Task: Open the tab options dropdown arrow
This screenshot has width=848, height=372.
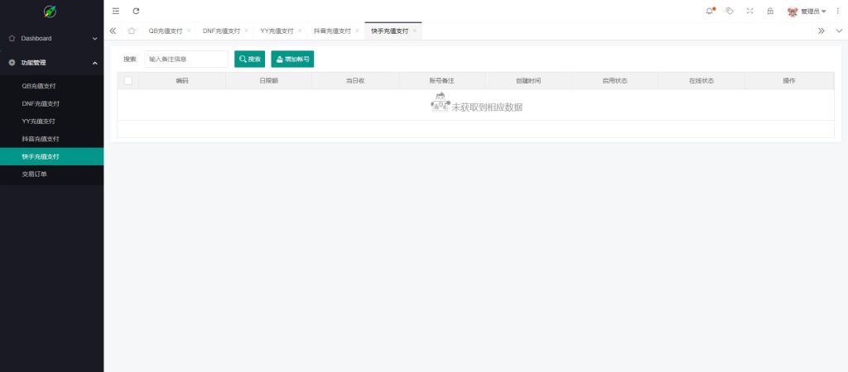Action: tap(839, 31)
